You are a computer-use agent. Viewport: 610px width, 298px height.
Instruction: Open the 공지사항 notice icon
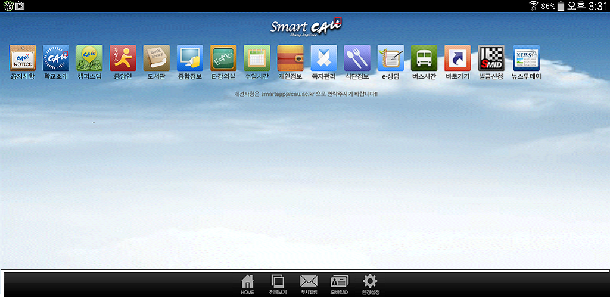(x=23, y=58)
